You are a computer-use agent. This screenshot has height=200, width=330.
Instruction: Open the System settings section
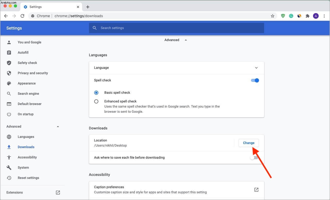point(23,168)
